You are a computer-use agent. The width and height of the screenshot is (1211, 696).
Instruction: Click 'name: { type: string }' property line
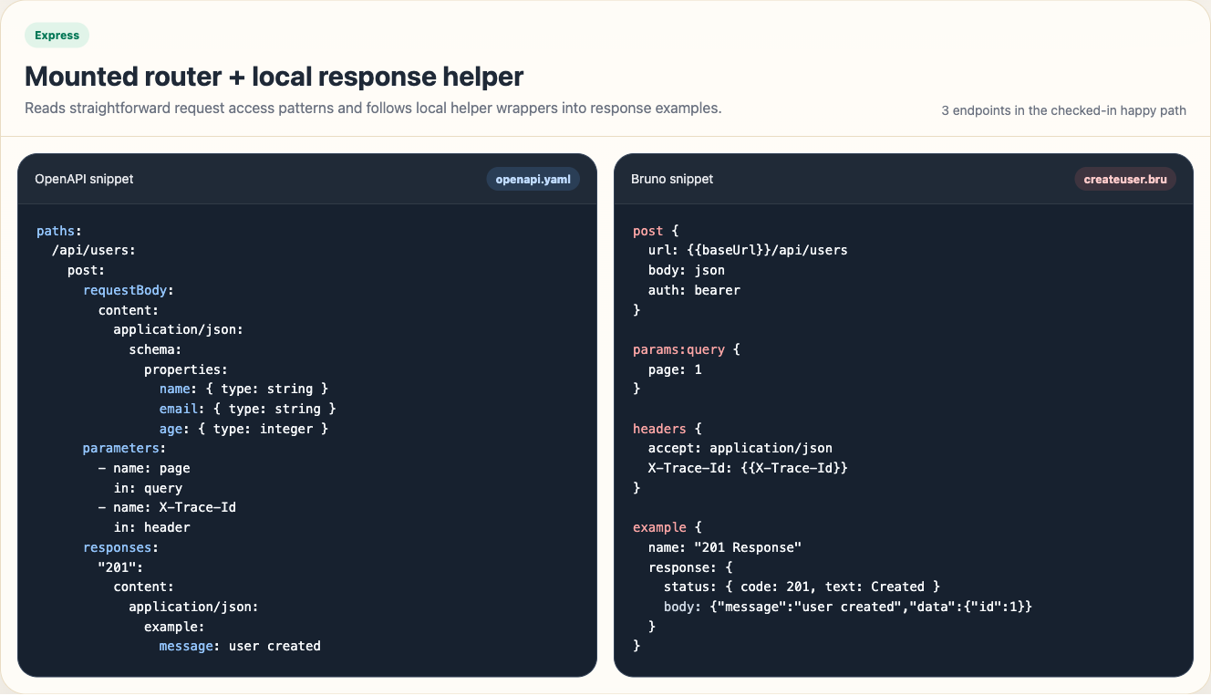coord(243,390)
